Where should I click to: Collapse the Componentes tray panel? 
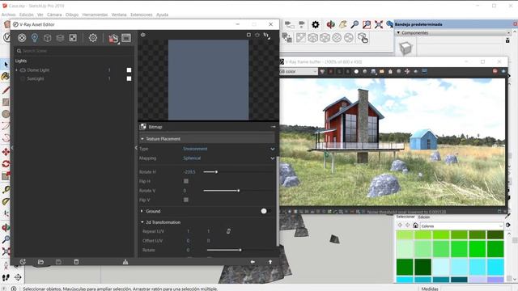[398, 32]
